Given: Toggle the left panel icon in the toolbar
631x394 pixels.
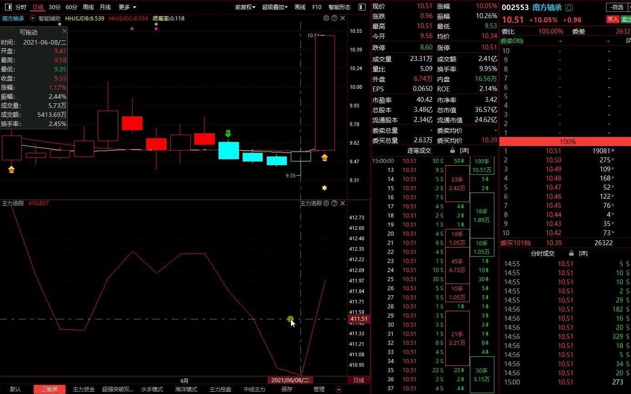Looking at the screenshot, I should point(9,7).
